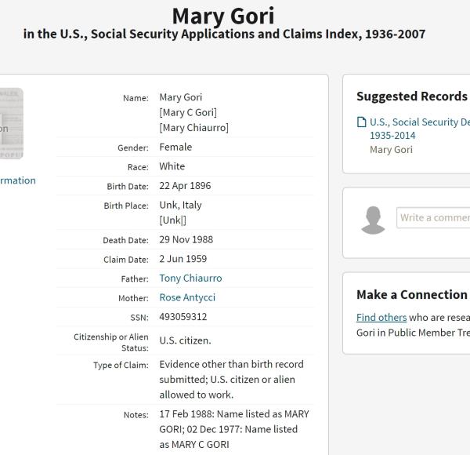
Task: Click the alternate name Mary Chiaurro
Action: click(193, 128)
